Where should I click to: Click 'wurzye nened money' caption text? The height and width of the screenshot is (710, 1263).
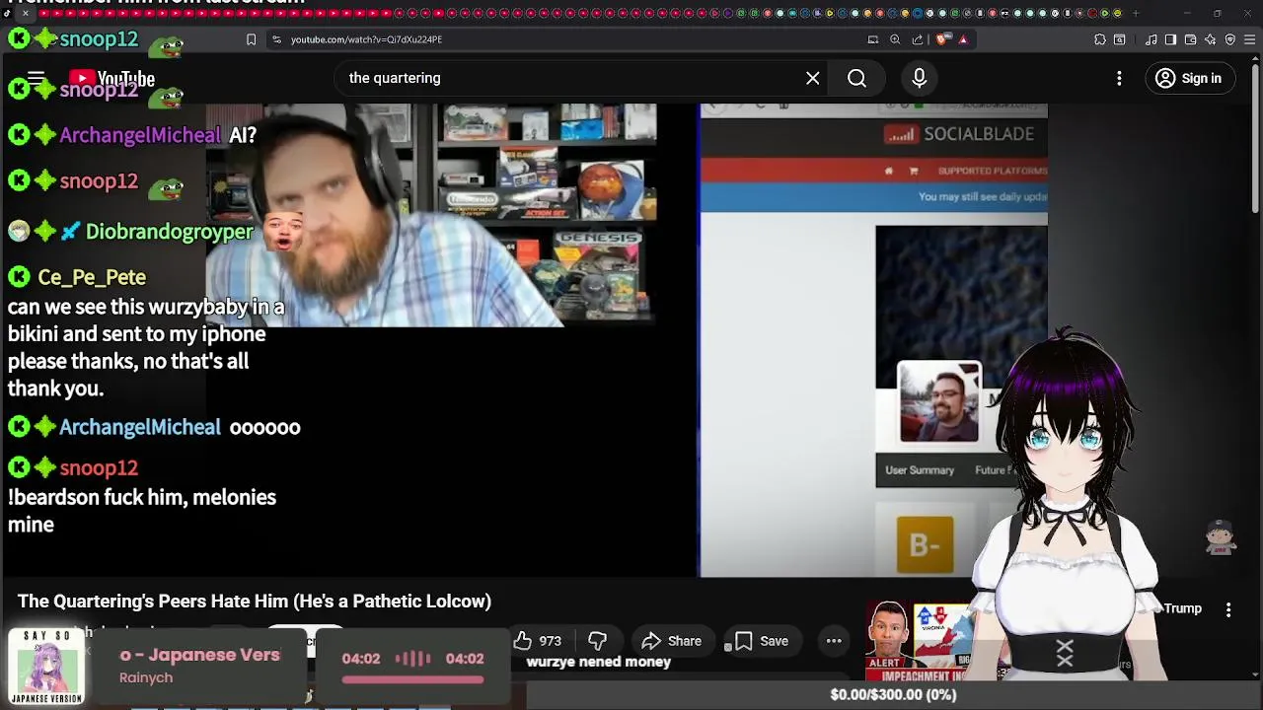(599, 662)
